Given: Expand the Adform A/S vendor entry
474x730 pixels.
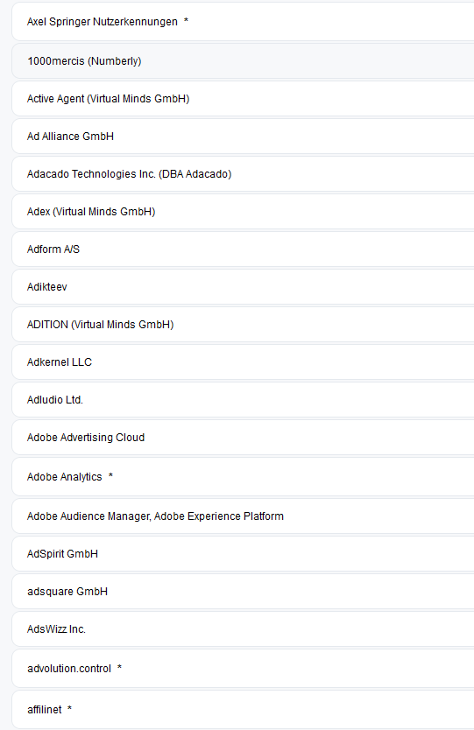Looking at the screenshot, I should tap(243, 249).
